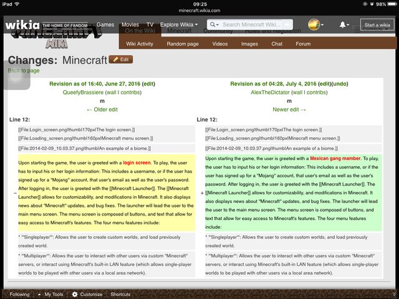Click removed text 'login screen' in red
This screenshot has width=399, height=299.
click(137, 163)
